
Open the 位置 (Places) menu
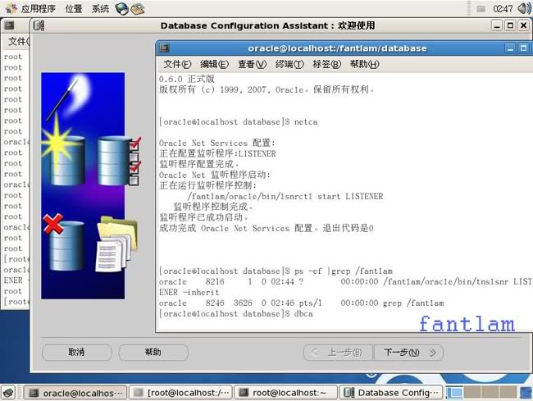pos(74,8)
